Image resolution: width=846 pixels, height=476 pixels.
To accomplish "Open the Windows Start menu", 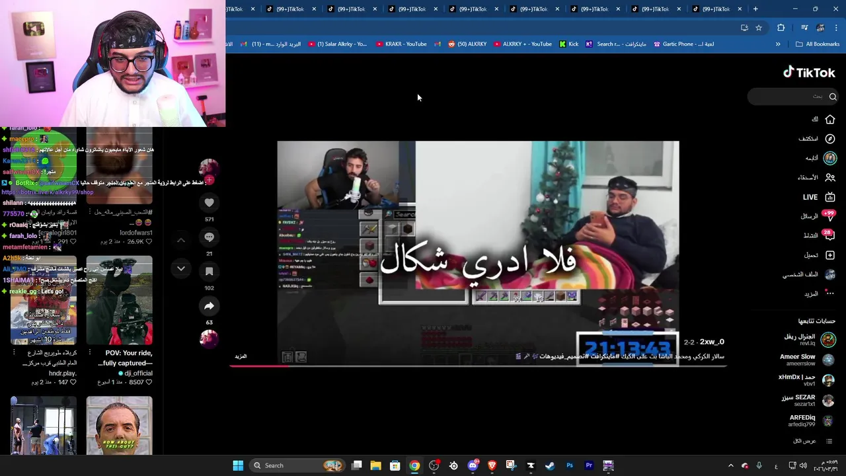I will 238,465.
